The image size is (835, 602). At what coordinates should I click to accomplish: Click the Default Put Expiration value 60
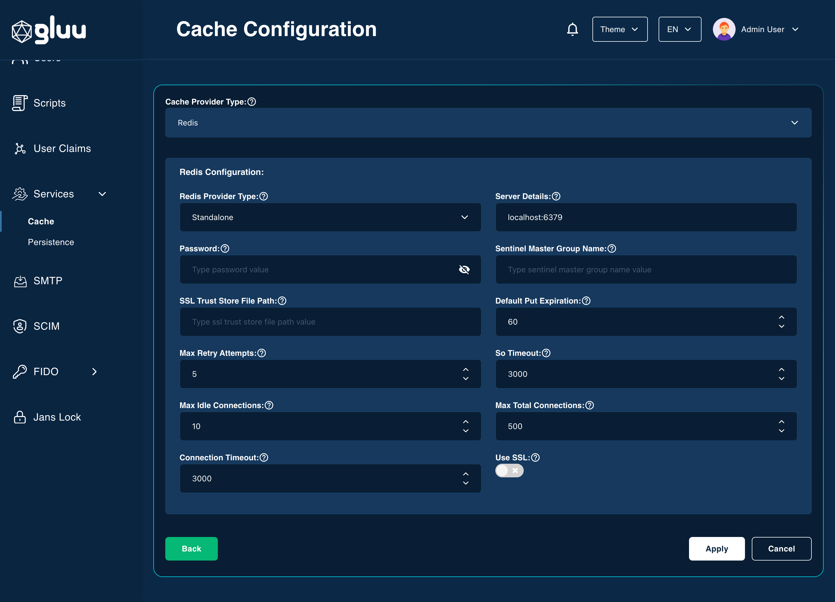[x=512, y=322]
